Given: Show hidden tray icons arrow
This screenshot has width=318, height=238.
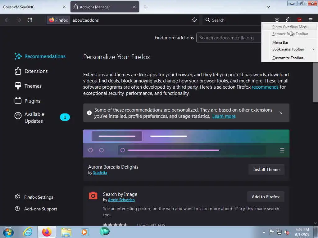Looking at the screenshot, I should (264, 232).
